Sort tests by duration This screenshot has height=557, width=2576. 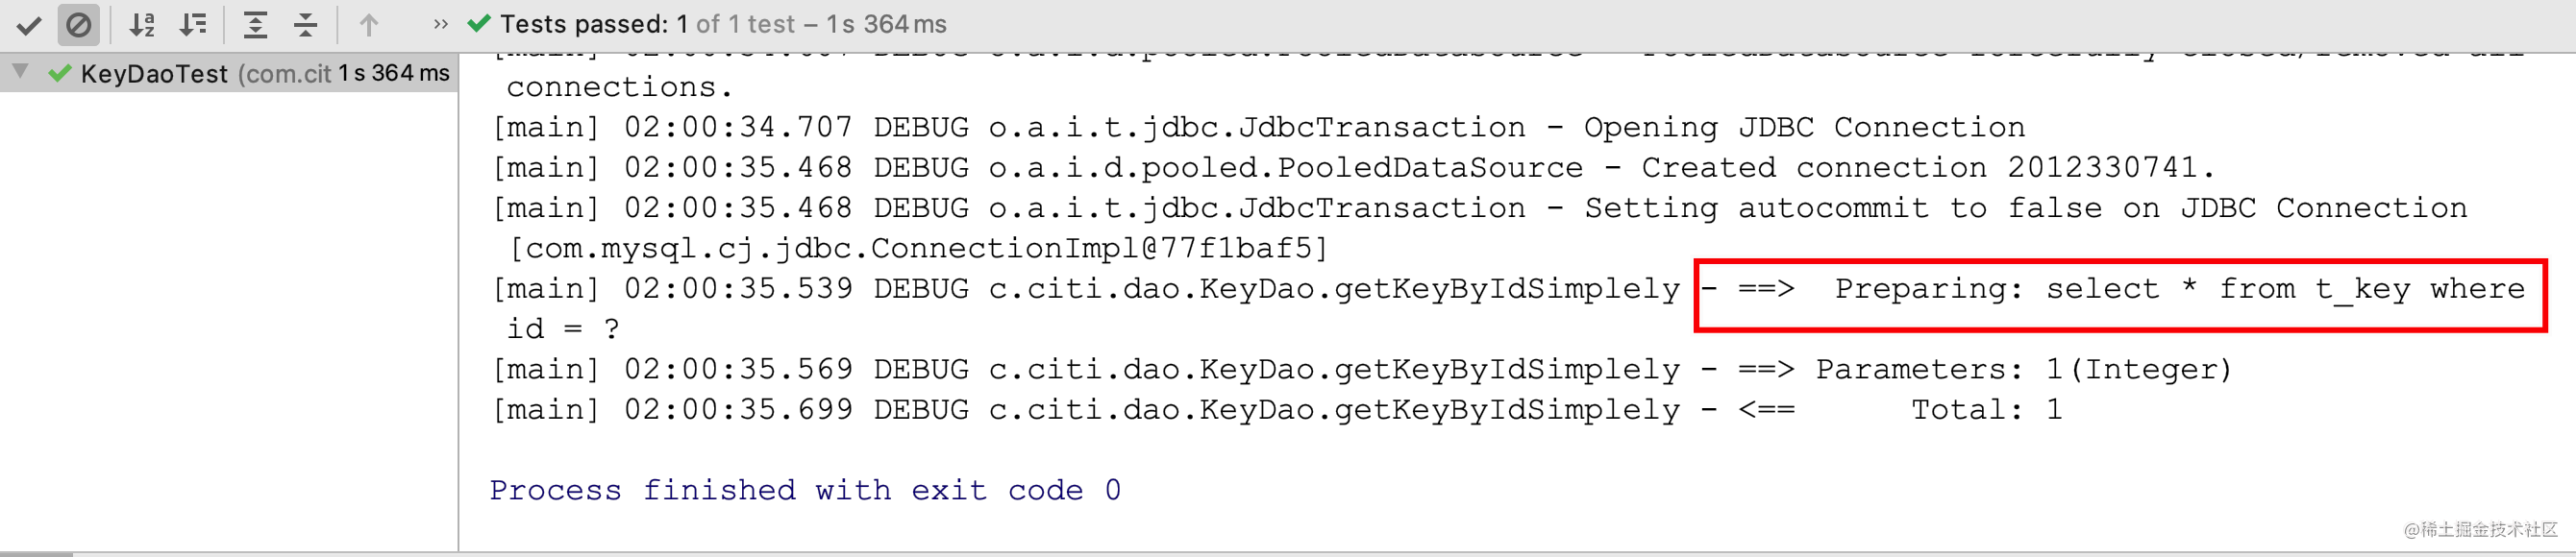(193, 24)
